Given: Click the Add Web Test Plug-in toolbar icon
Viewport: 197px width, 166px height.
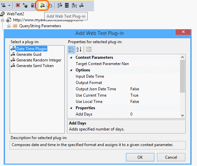Looking at the screenshot, I should [42, 5].
